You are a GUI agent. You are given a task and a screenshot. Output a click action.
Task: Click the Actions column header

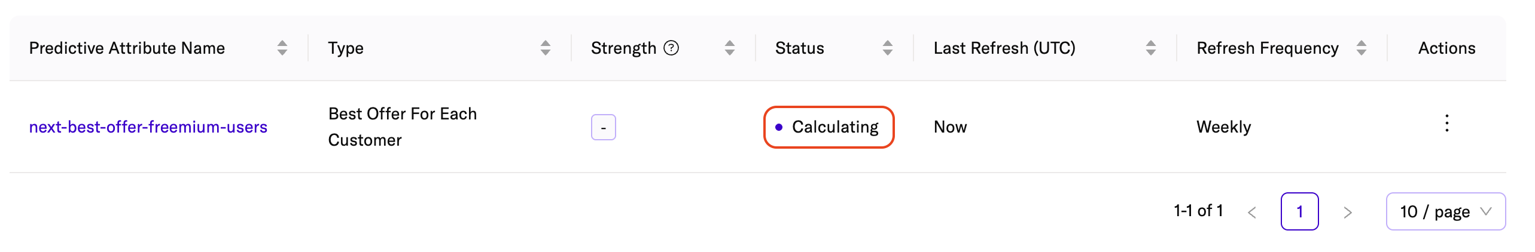1446,48
